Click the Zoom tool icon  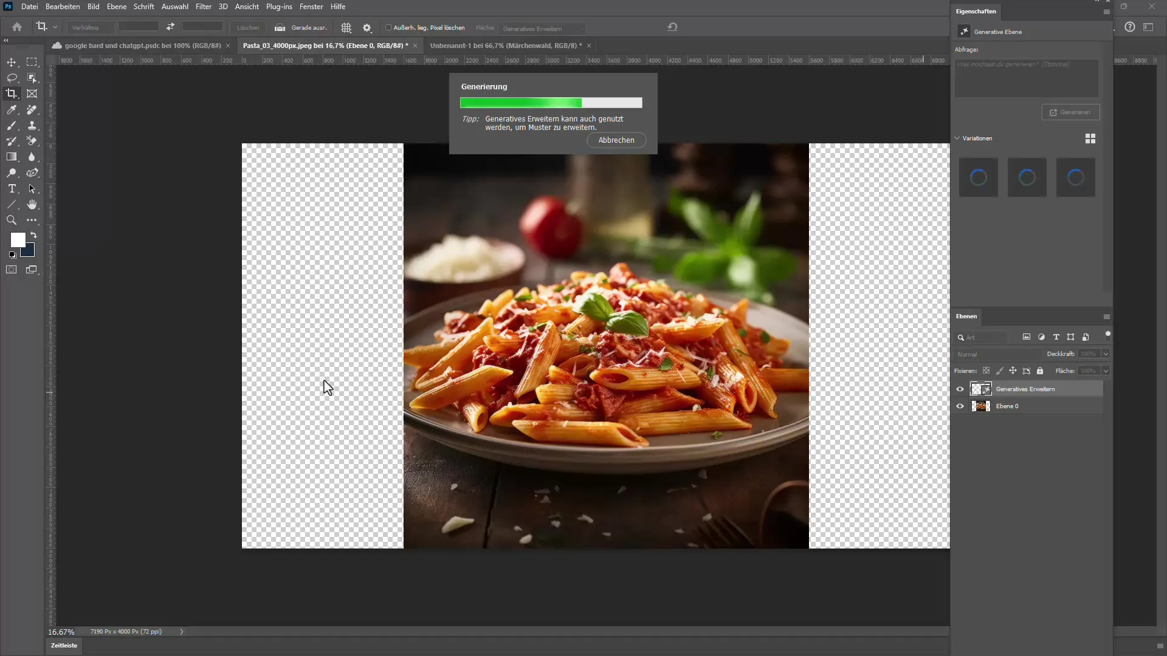12,221
